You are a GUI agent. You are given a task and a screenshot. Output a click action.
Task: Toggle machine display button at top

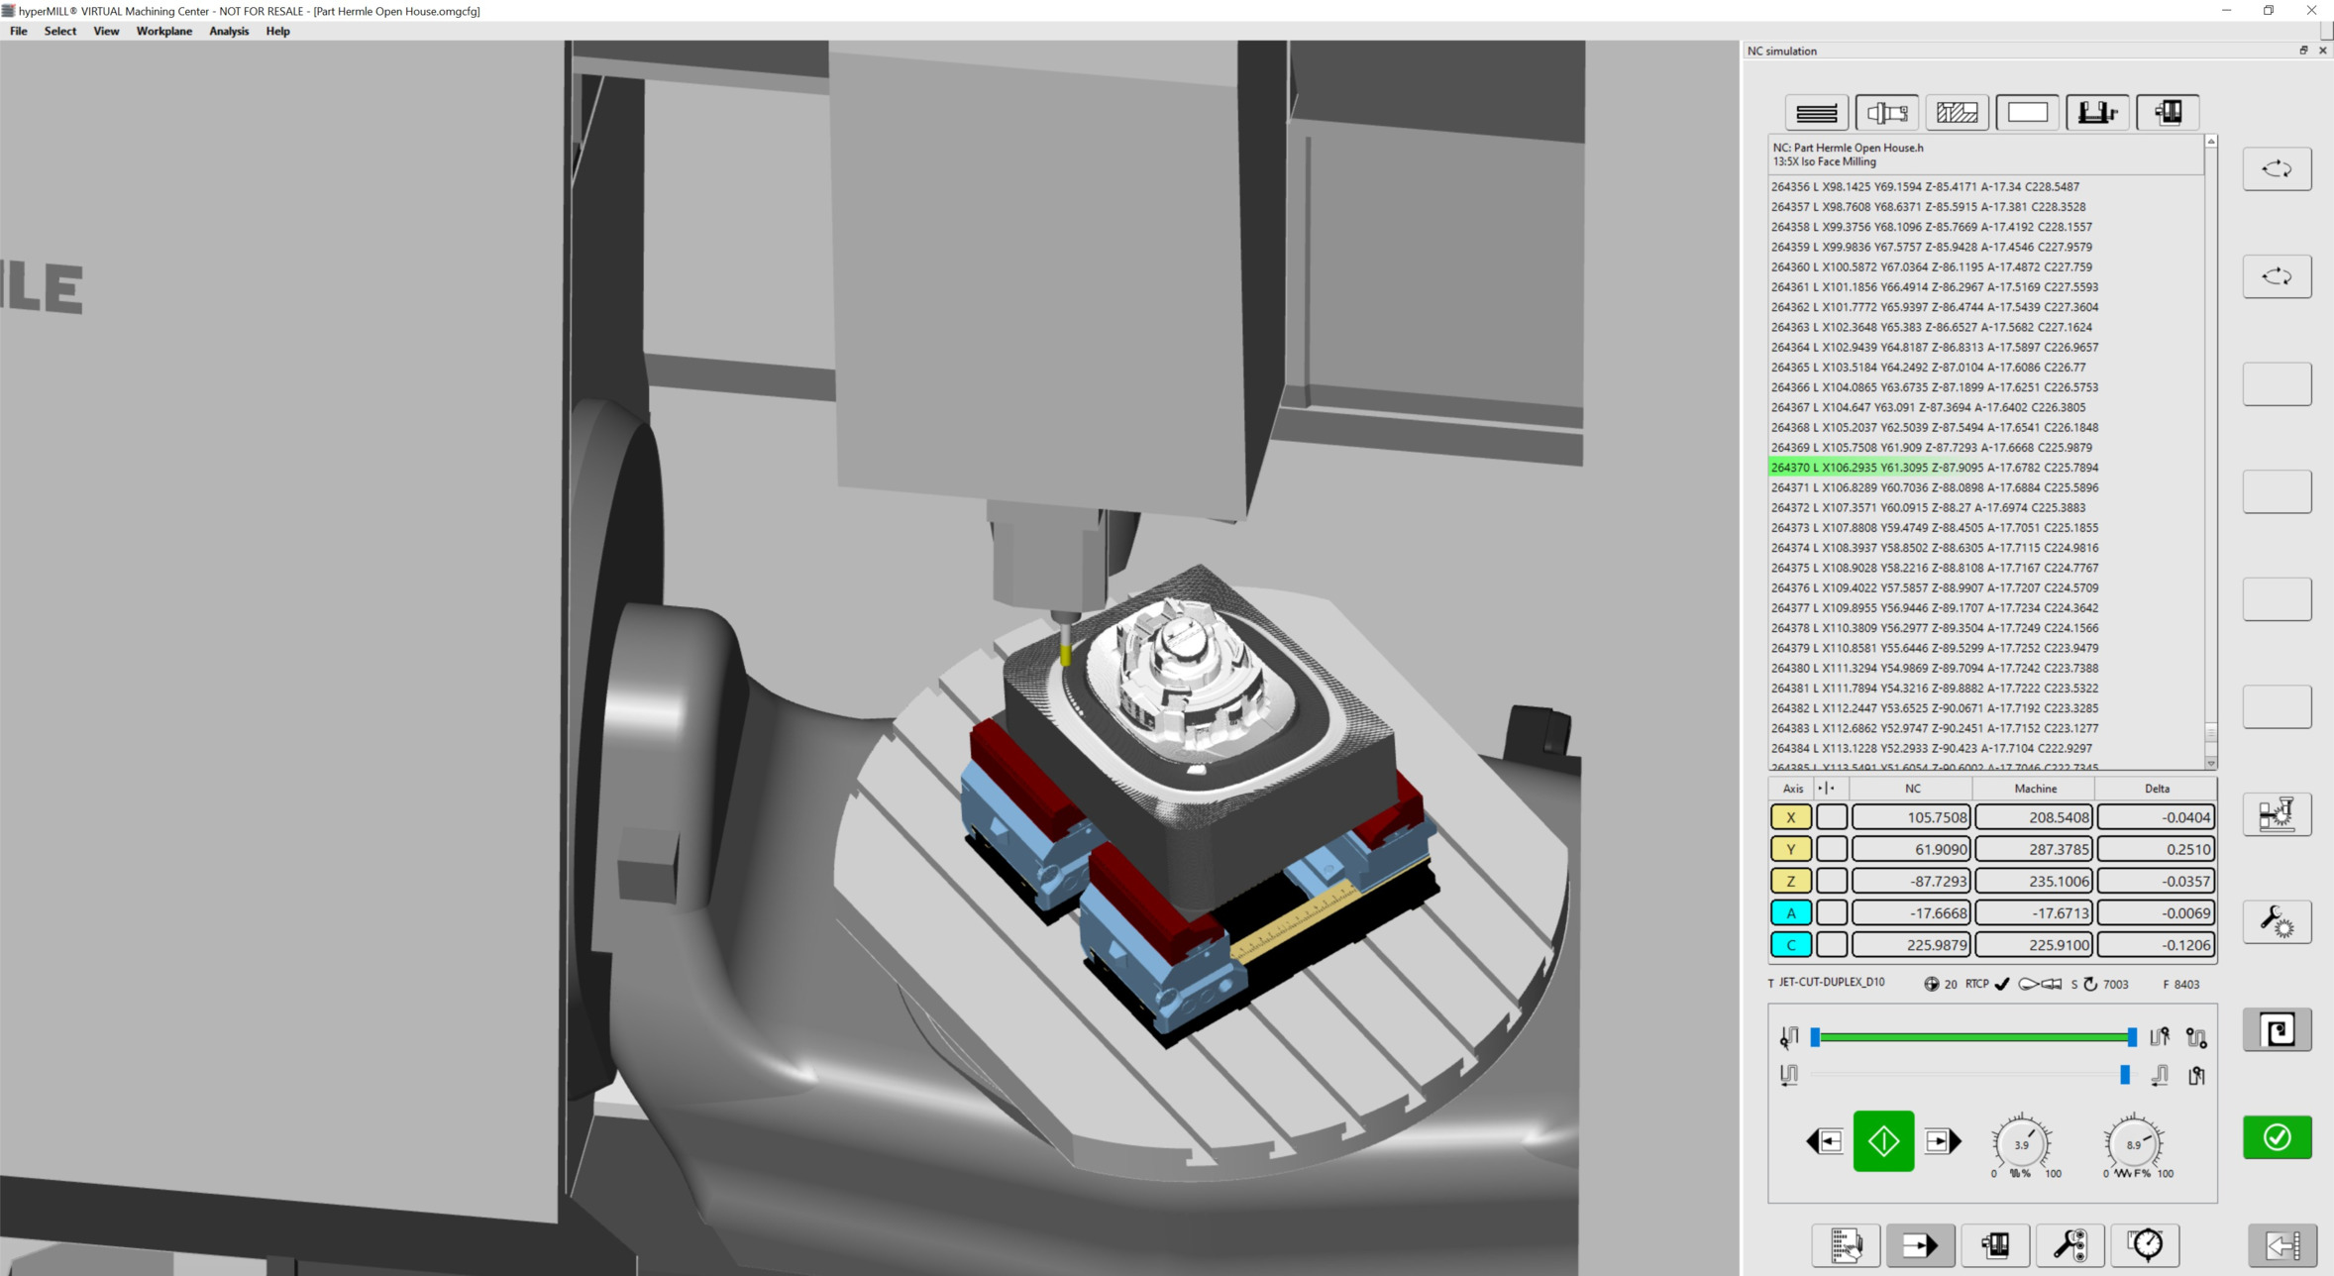pos(2168,113)
